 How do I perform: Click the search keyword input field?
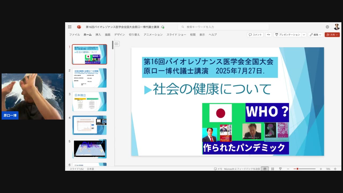223,27
